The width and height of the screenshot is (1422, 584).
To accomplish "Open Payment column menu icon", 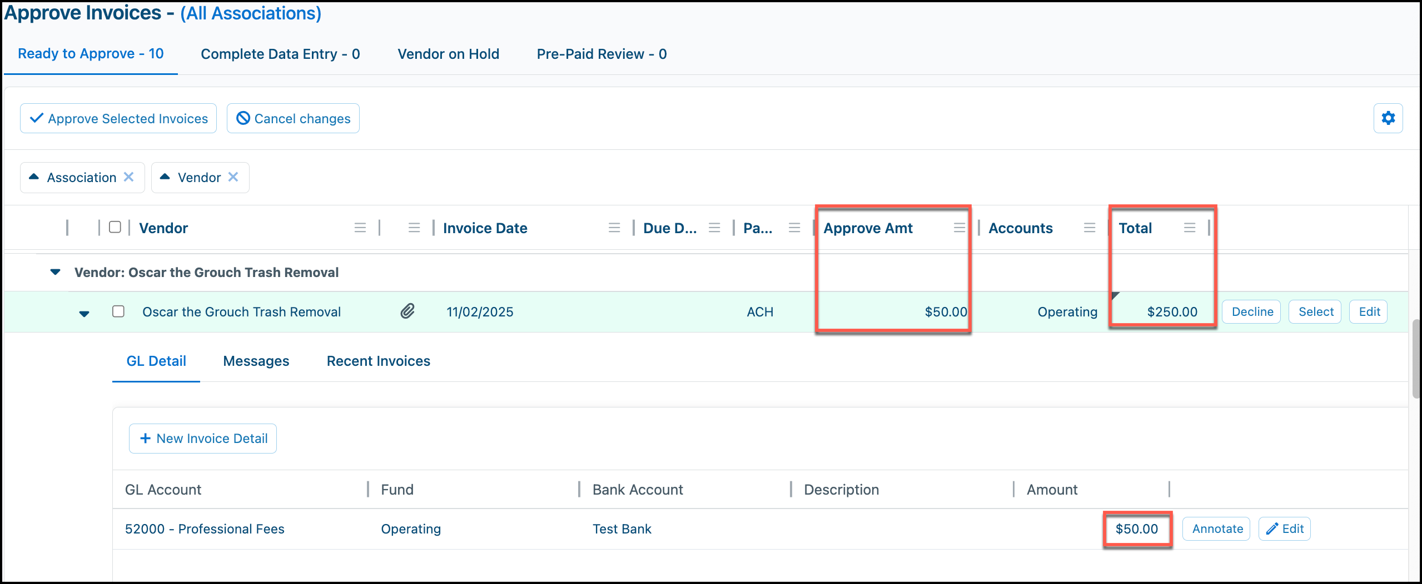I will pos(794,228).
